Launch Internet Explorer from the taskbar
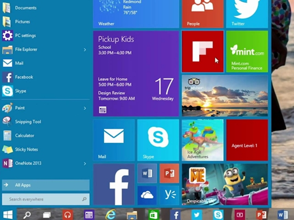This screenshot has width=294, height=220. click(x=110, y=215)
